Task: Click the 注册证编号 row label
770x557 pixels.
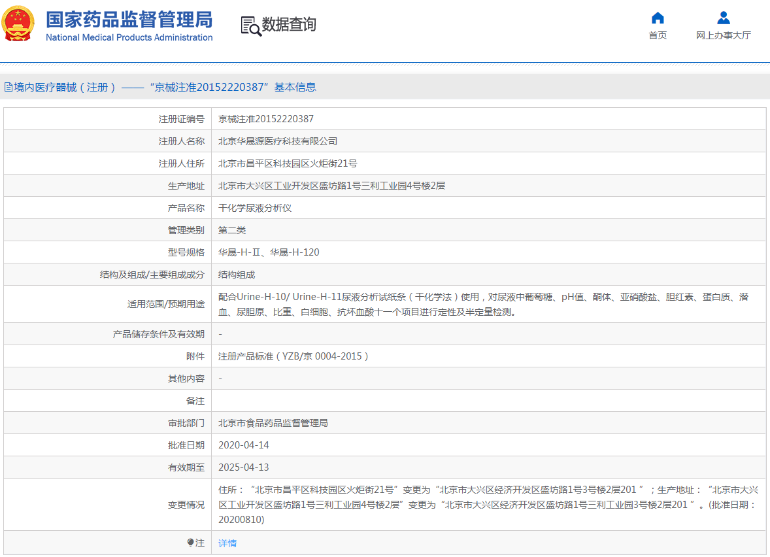Action: tap(181, 119)
